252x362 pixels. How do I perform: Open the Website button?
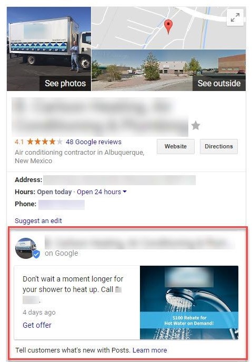click(x=176, y=146)
